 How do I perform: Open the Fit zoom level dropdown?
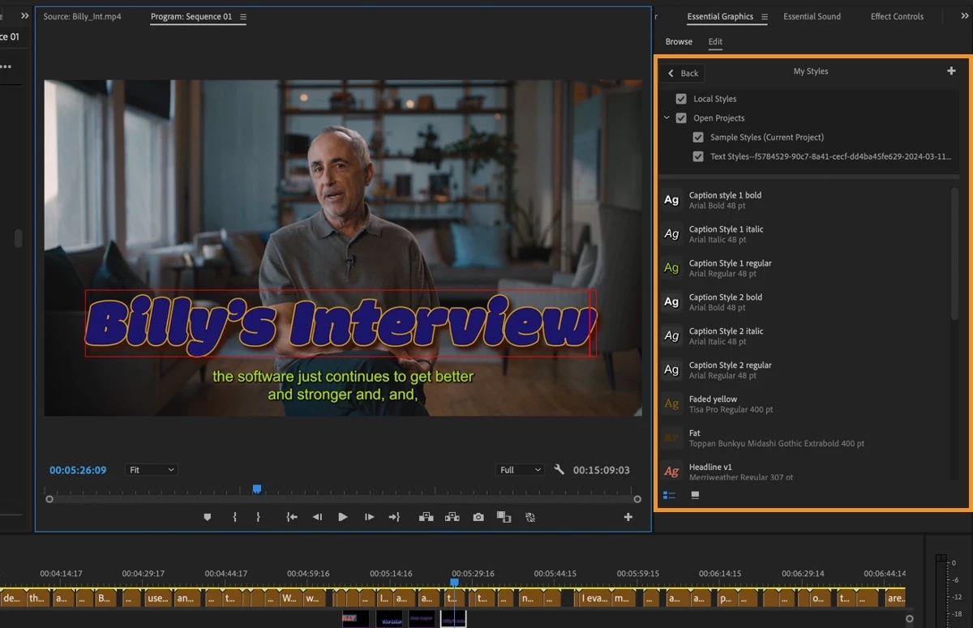point(152,470)
